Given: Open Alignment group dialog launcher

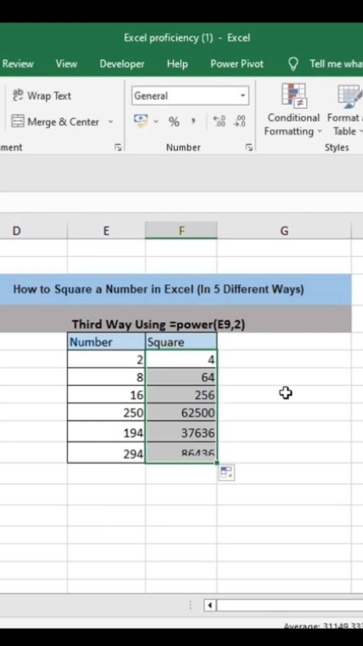Looking at the screenshot, I should 118,147.
